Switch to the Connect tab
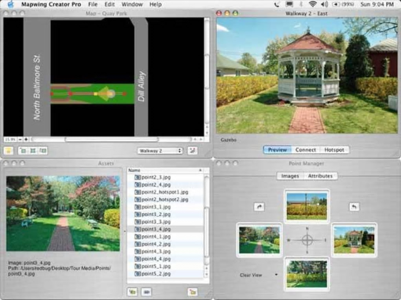 pyautogui.click(x=305, y=150)
